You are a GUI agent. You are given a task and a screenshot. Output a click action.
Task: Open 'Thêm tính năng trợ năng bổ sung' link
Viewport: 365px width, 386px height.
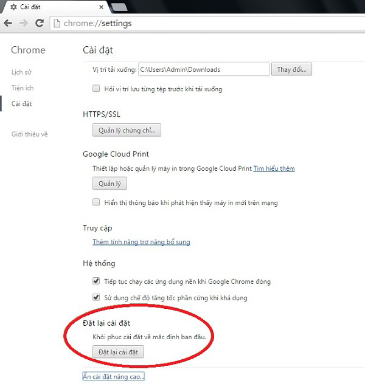[141, 242]
